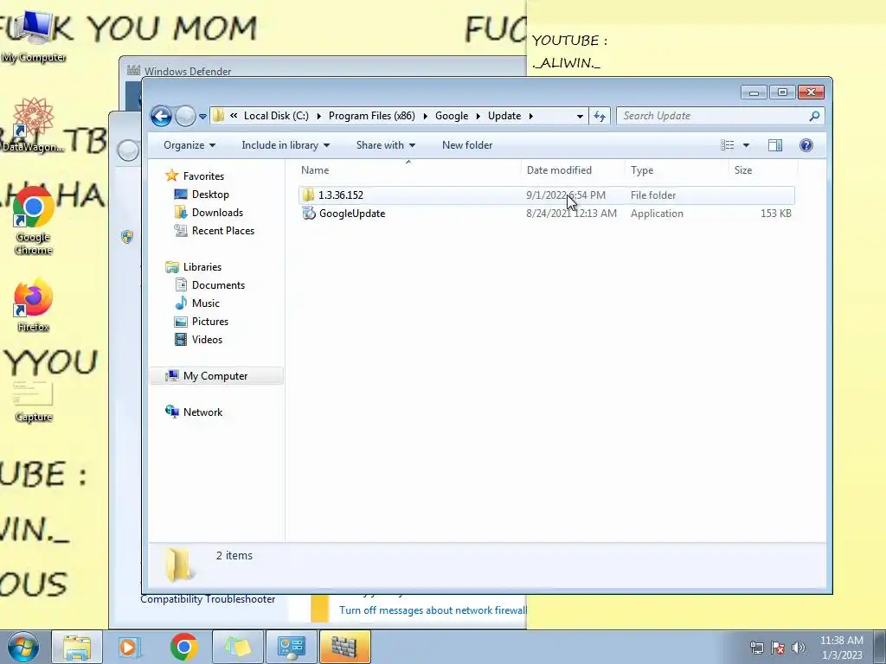886x664 pixels.
Task: Click the Windows Media Player taskbar icon
Action: click(130, 647)
